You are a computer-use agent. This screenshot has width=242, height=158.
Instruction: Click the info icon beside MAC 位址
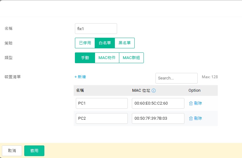point(154,90)
